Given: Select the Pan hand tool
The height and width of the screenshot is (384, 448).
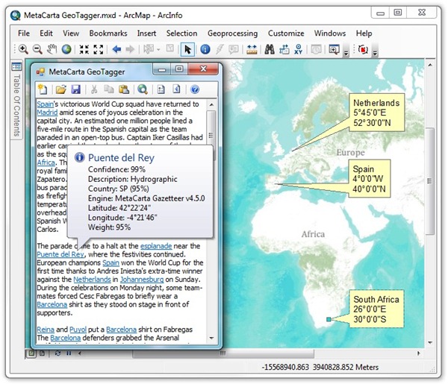Looking at the screenshot, I should point(52,50).
